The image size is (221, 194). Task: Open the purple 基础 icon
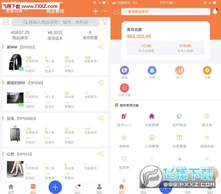pos(124,71)
